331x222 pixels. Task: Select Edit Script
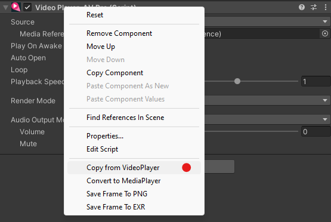(134, 149)
